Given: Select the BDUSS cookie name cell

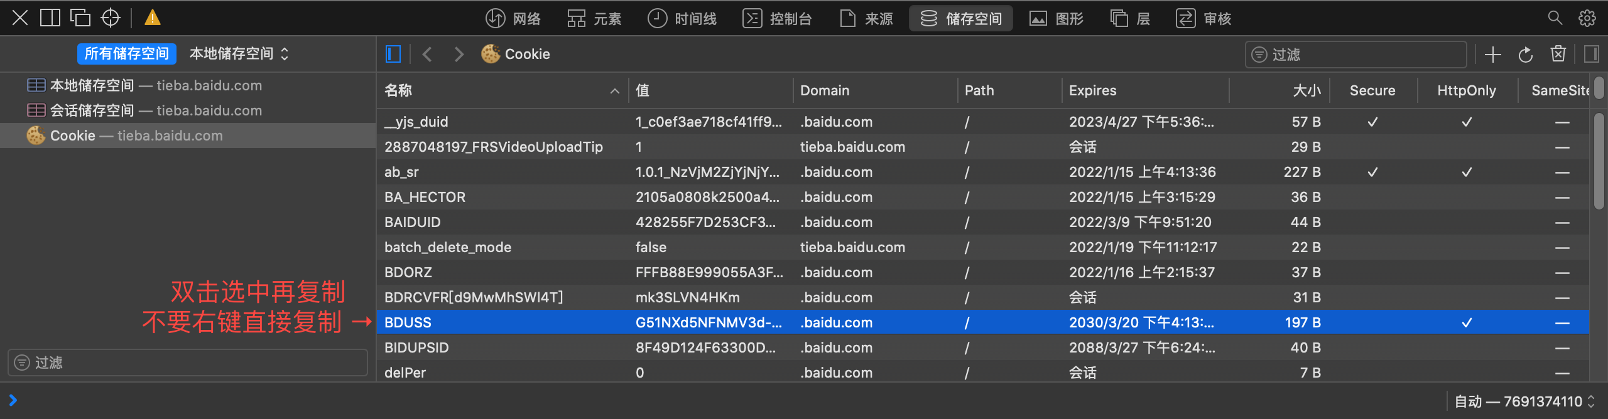Looking at the screenshot, I should pos(408,322).
